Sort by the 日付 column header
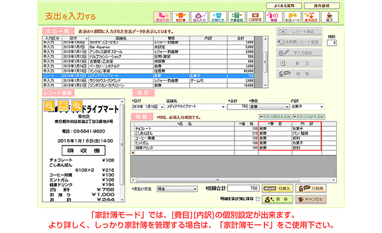 (x=76, y=38)
